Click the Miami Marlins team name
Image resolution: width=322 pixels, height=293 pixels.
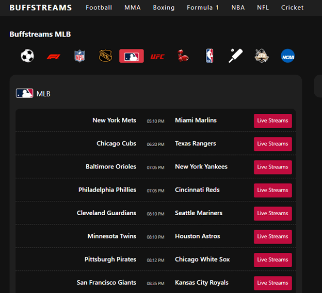point(196,120)
